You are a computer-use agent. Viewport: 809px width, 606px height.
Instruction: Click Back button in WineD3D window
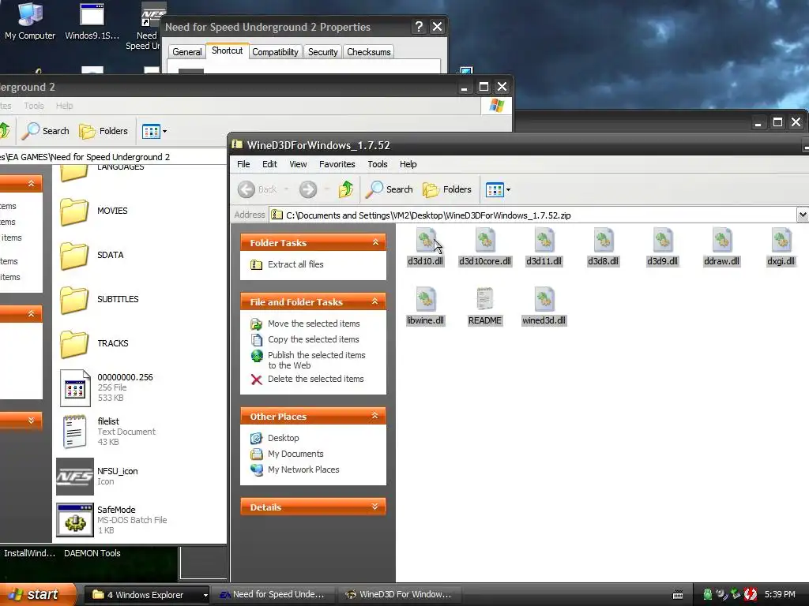click(x=258, y=189)
